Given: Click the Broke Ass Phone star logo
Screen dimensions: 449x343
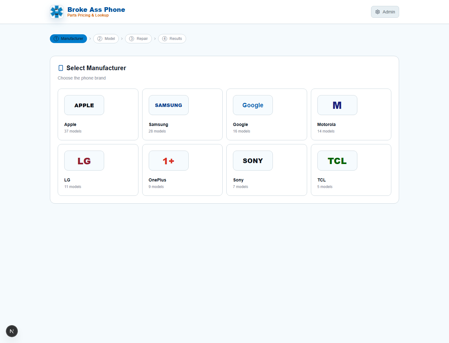Looking at the screenshot, I should 57,12.
